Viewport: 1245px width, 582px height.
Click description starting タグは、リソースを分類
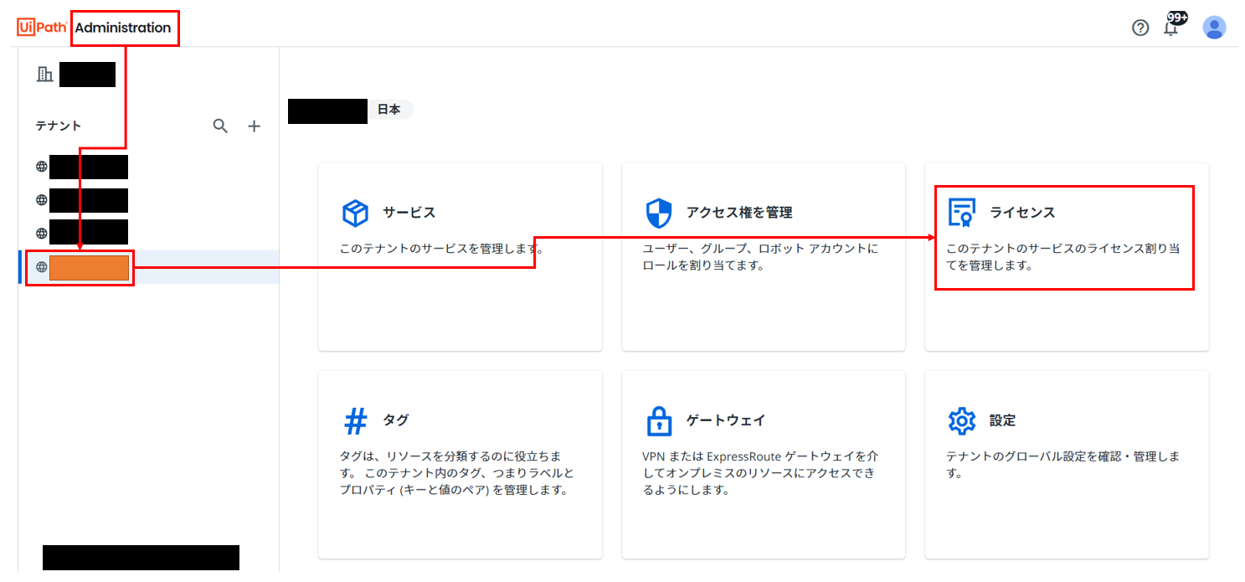click(x=457, y=473)
